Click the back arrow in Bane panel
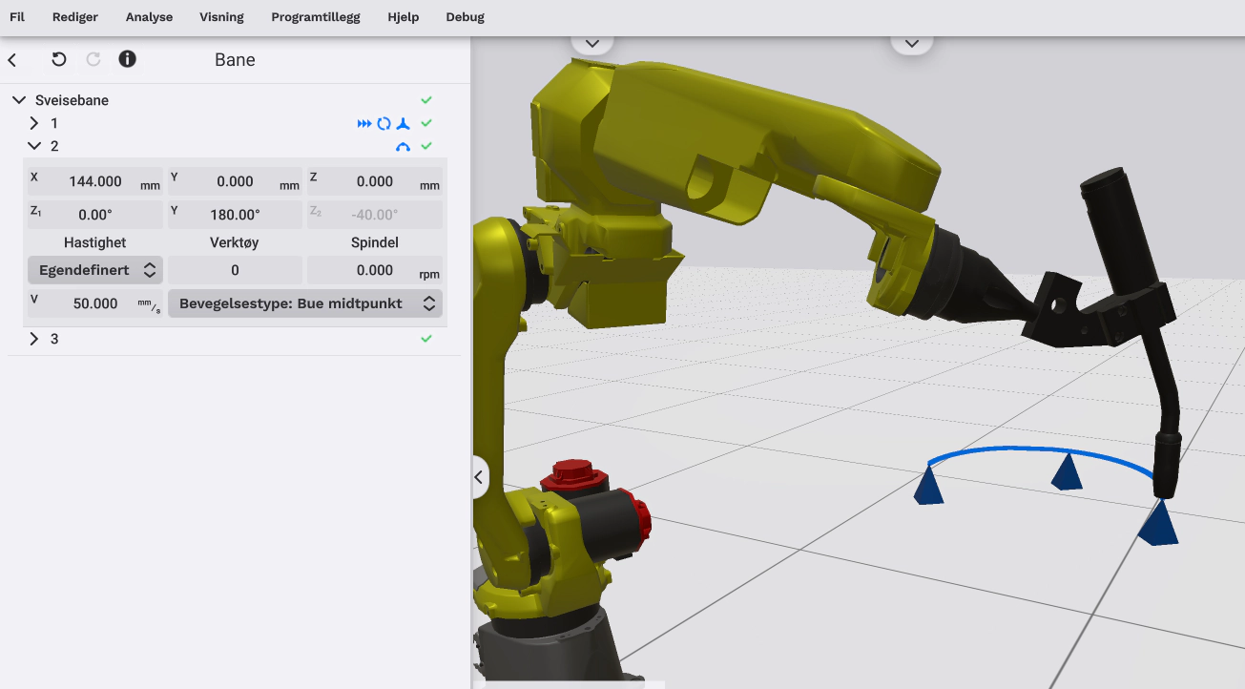The height and width of the screenshot is (689, 1245). tap(12, 60)
